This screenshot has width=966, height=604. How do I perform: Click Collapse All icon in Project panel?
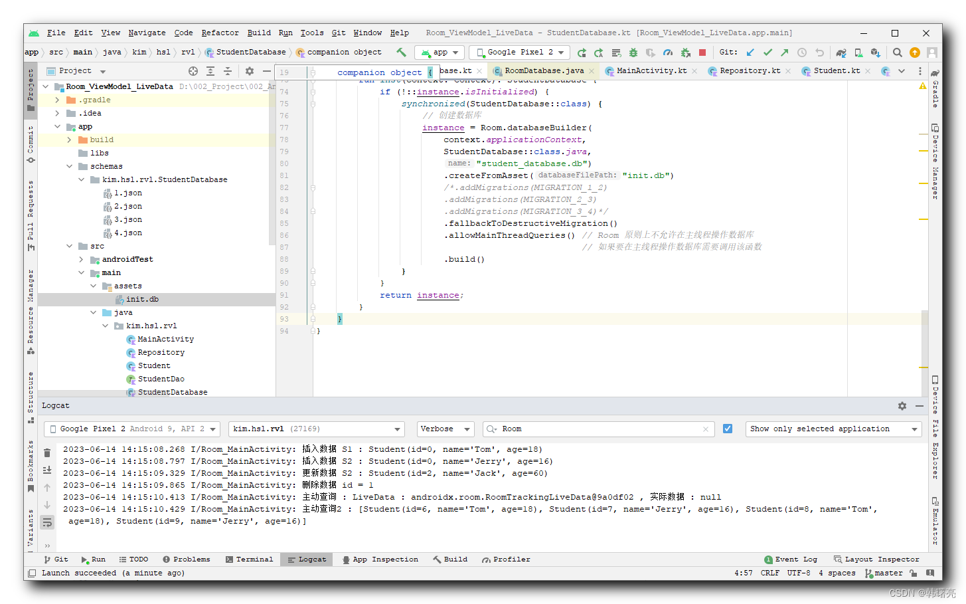point(228,71)
